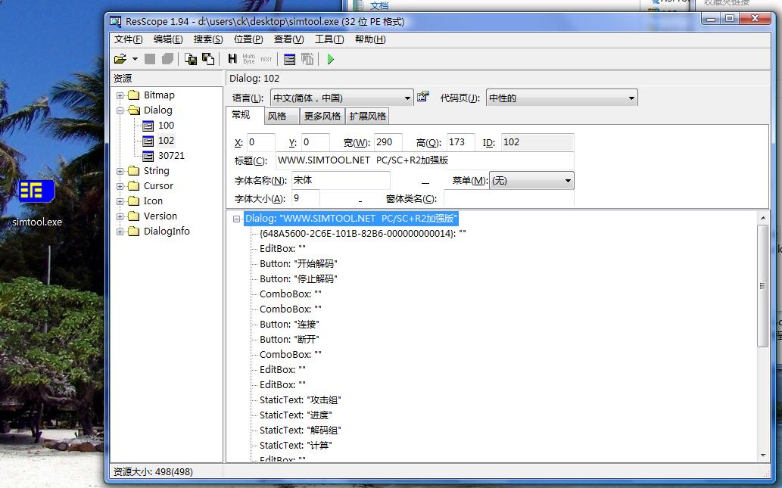Open the 工具 menu
782x488 pixels.
click(x=329, y=39)
